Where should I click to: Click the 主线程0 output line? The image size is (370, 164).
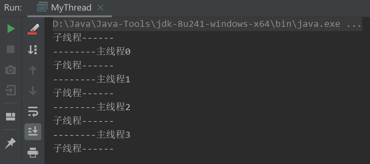click(92, 52)
